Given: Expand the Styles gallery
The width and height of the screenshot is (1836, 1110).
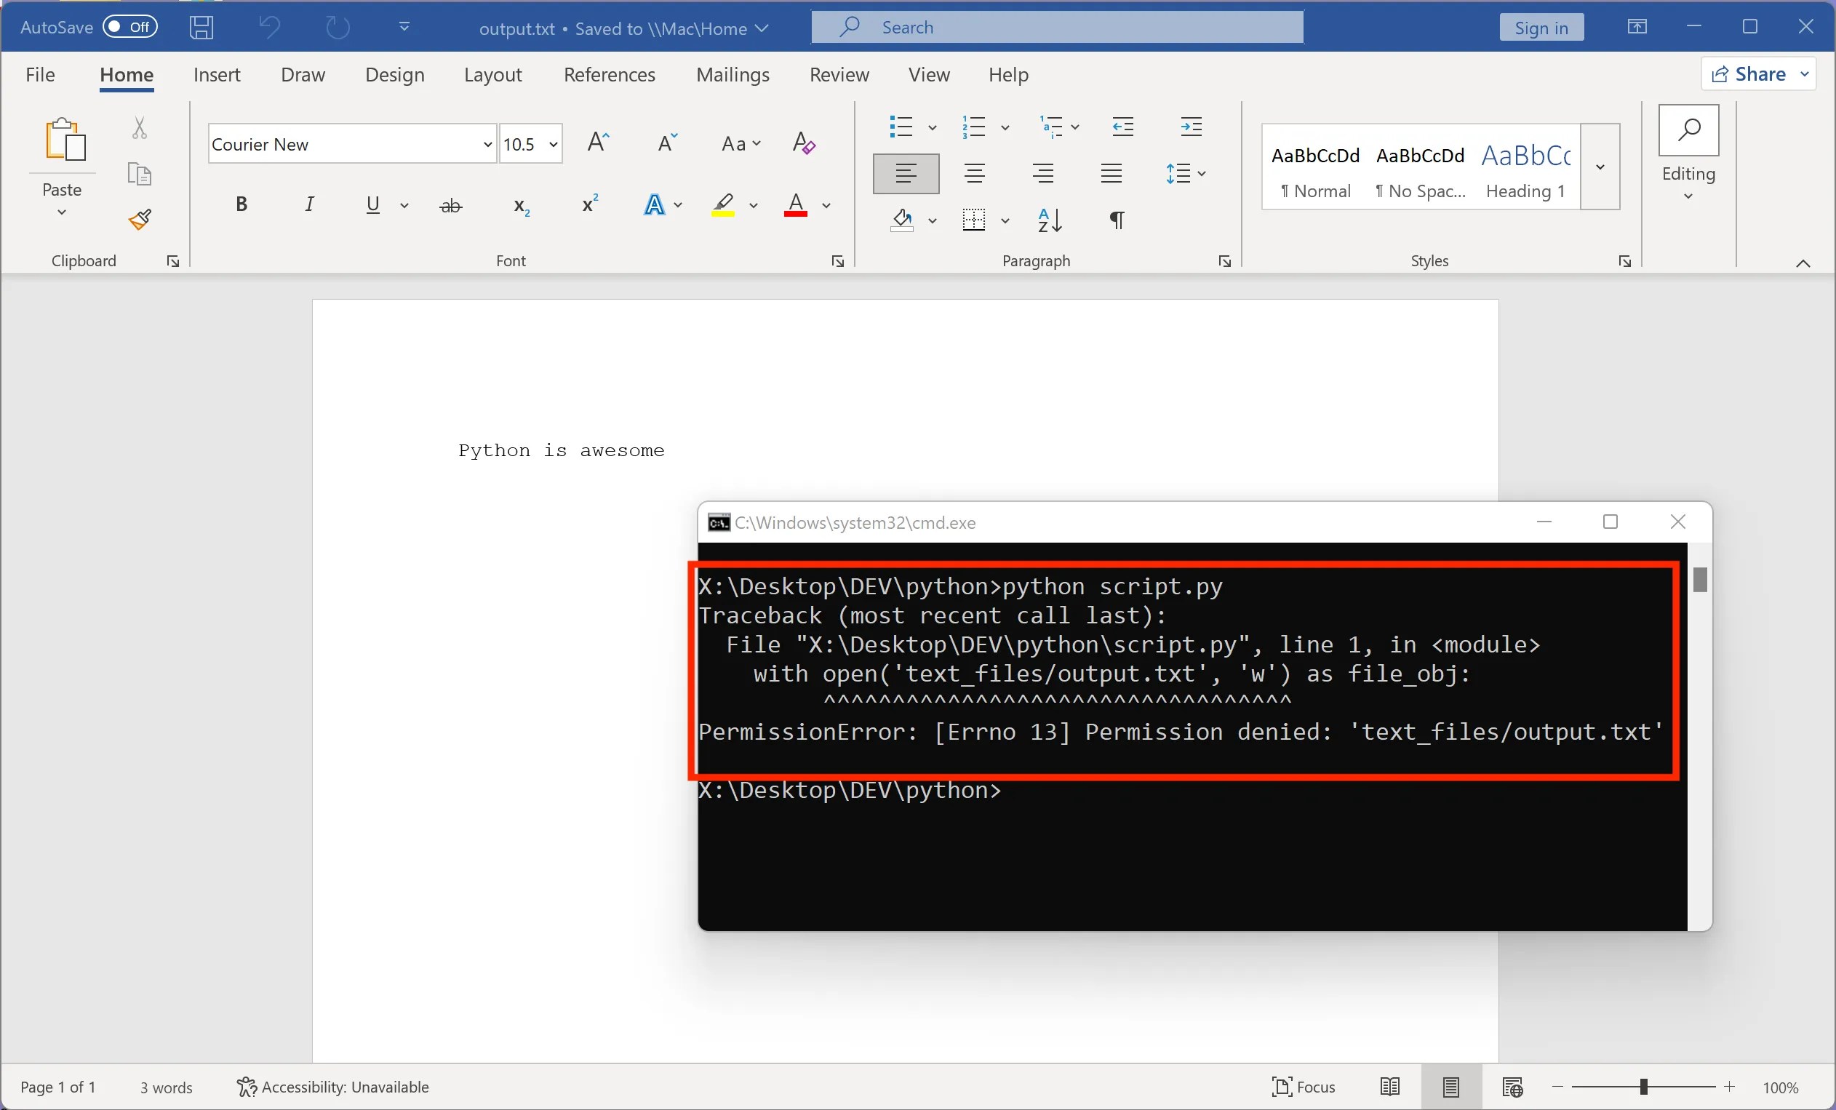Looking at the screenshot, I should pos(1599,166).
